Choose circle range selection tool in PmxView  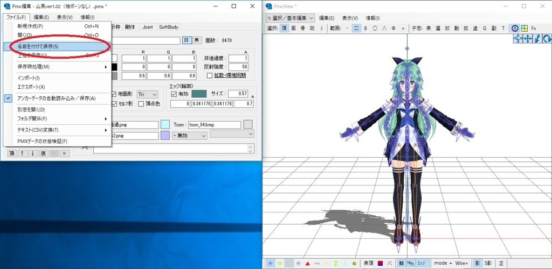pyautogui.click(x=375, y=29)
